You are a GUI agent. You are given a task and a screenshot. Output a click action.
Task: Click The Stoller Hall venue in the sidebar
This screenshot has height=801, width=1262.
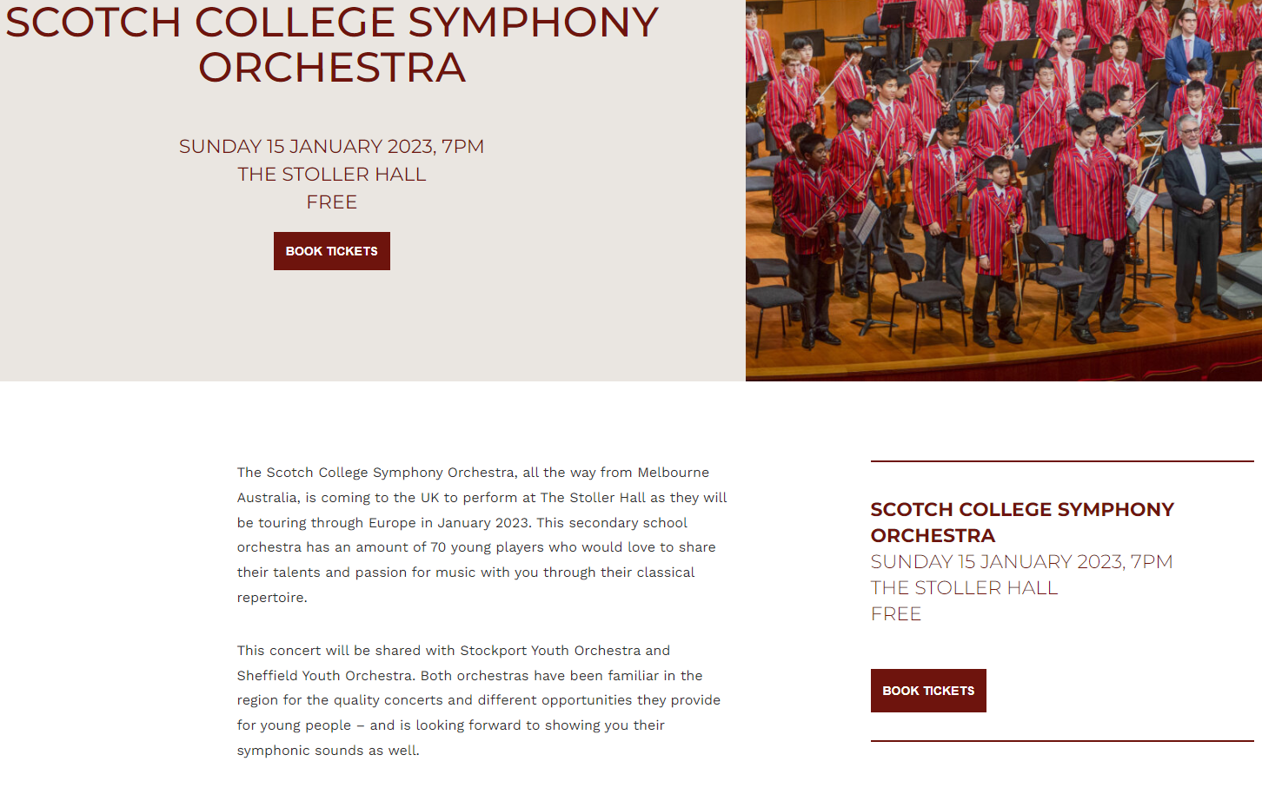point(964,587)
